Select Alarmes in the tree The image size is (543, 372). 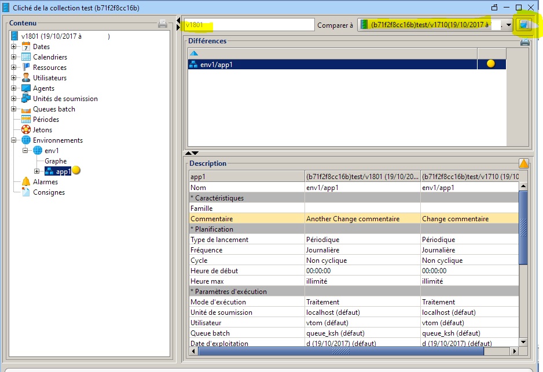(x=45, y=182)
